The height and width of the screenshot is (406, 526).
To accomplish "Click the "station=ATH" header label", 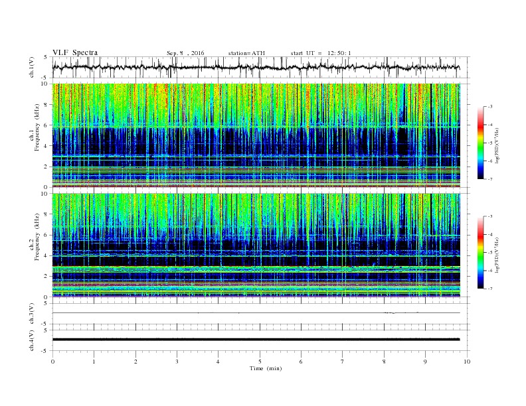I will click(246, 53).
